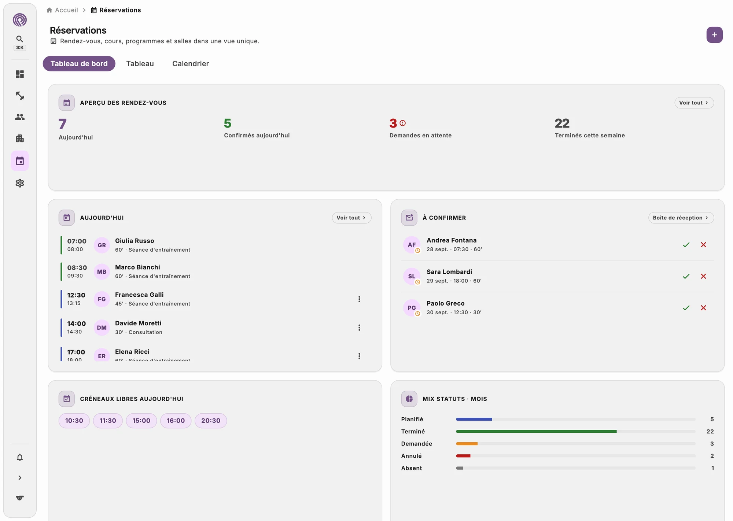Open the clients people icon in the sidebar
733x521 pixels.
20,117
